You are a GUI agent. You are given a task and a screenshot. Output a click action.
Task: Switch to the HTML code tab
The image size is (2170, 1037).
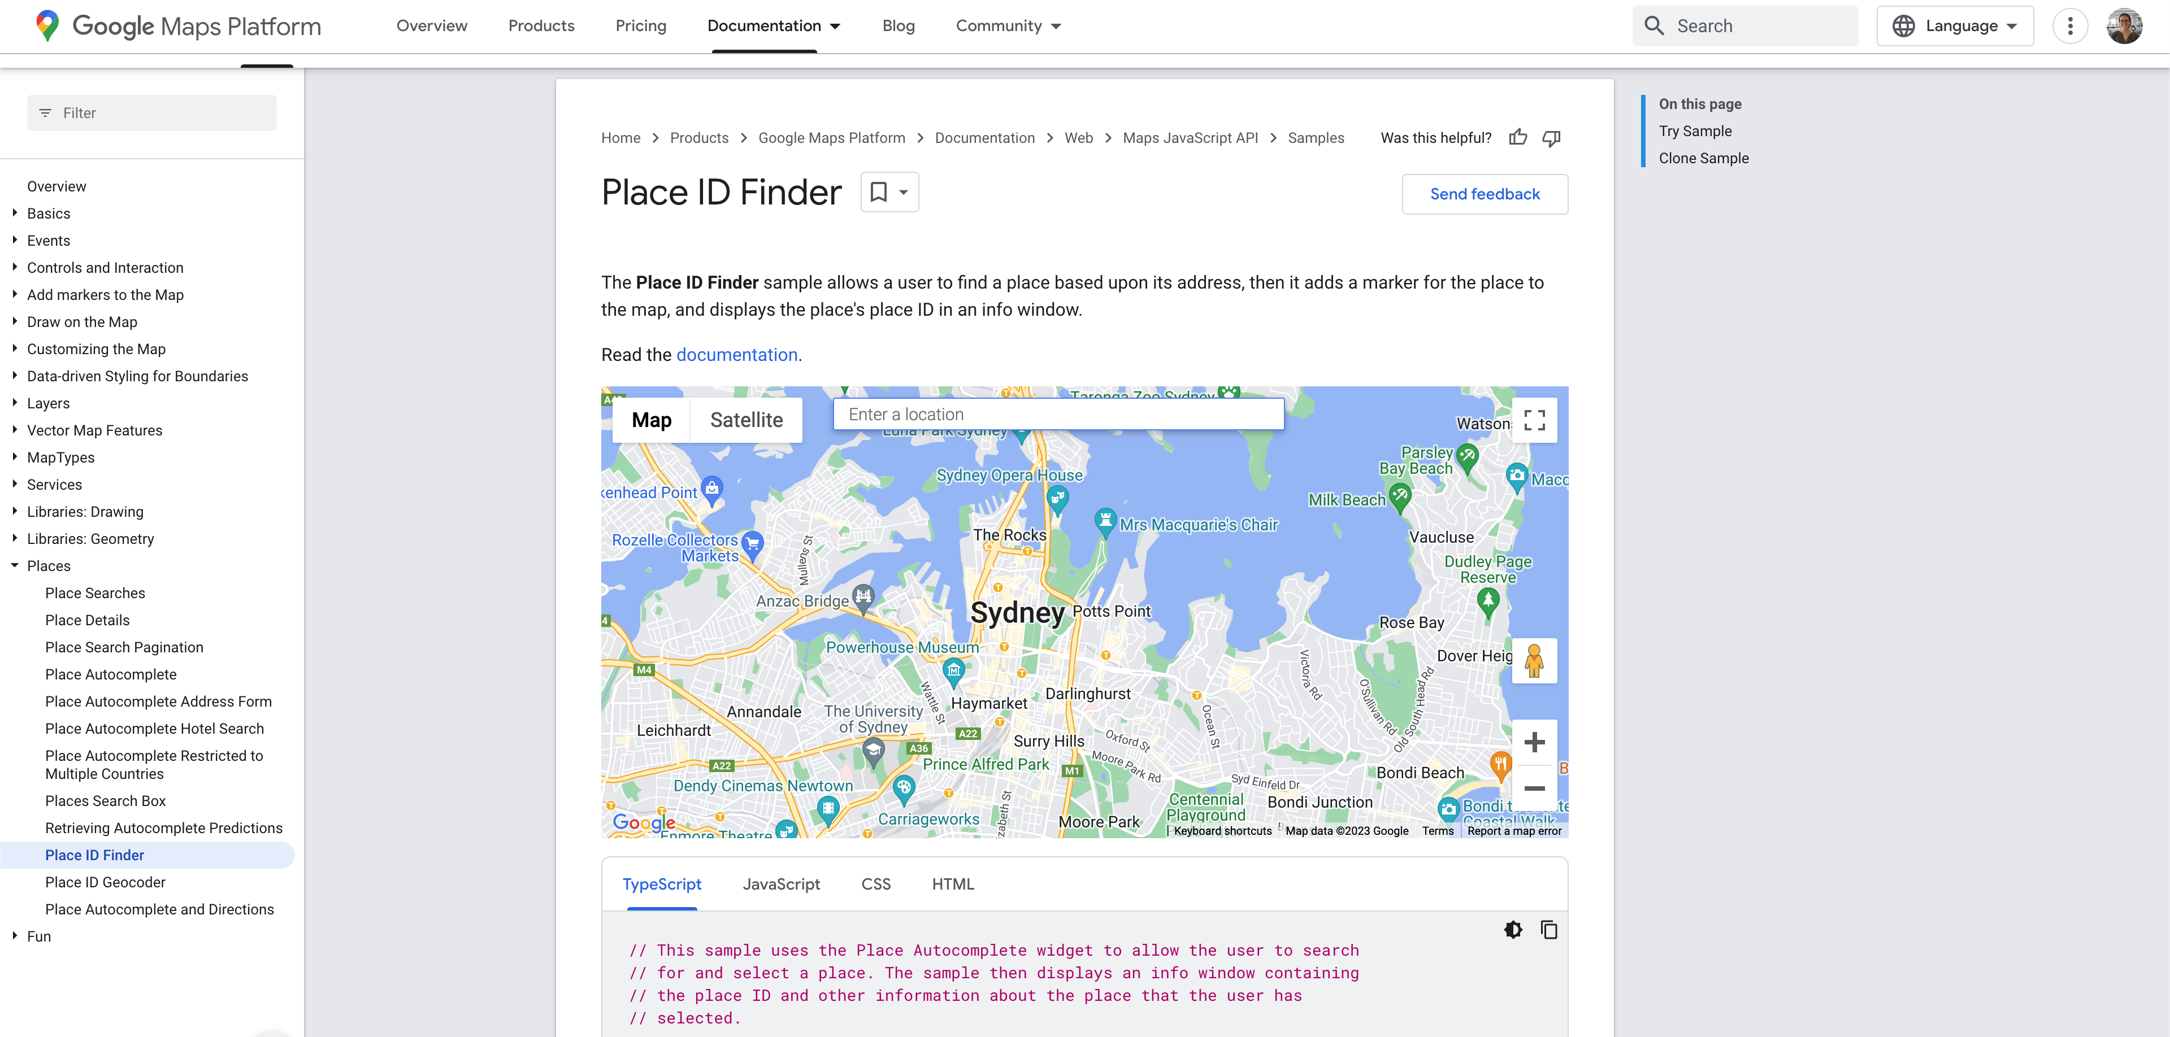[x=953, y=884]
